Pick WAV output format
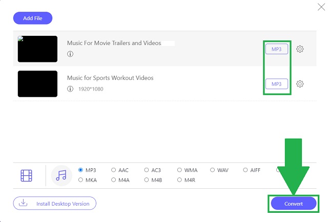 (x=212, y=170)
